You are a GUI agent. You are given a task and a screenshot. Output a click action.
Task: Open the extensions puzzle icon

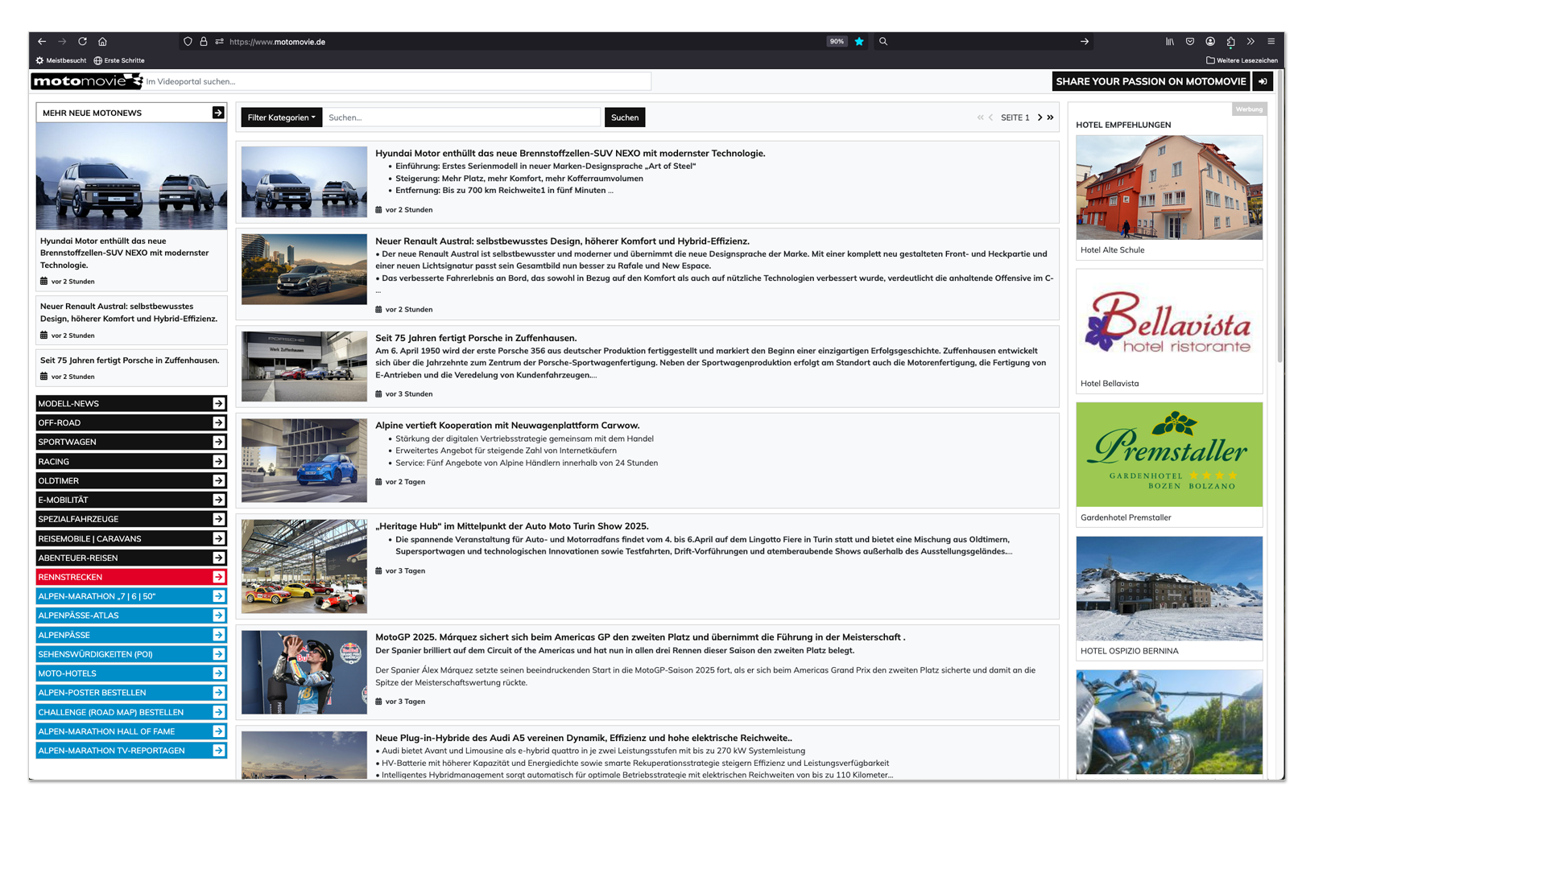pyautogui.click(x=1230, y=42)
